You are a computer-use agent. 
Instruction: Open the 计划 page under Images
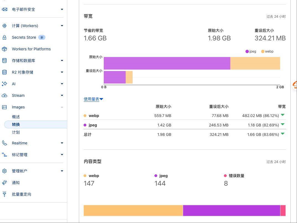[16, 132]
